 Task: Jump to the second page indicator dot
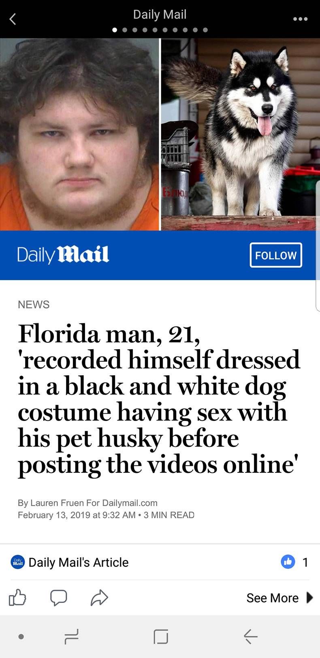coord(125,30)
